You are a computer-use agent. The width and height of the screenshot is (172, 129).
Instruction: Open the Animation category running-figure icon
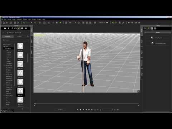coord(12,28)
